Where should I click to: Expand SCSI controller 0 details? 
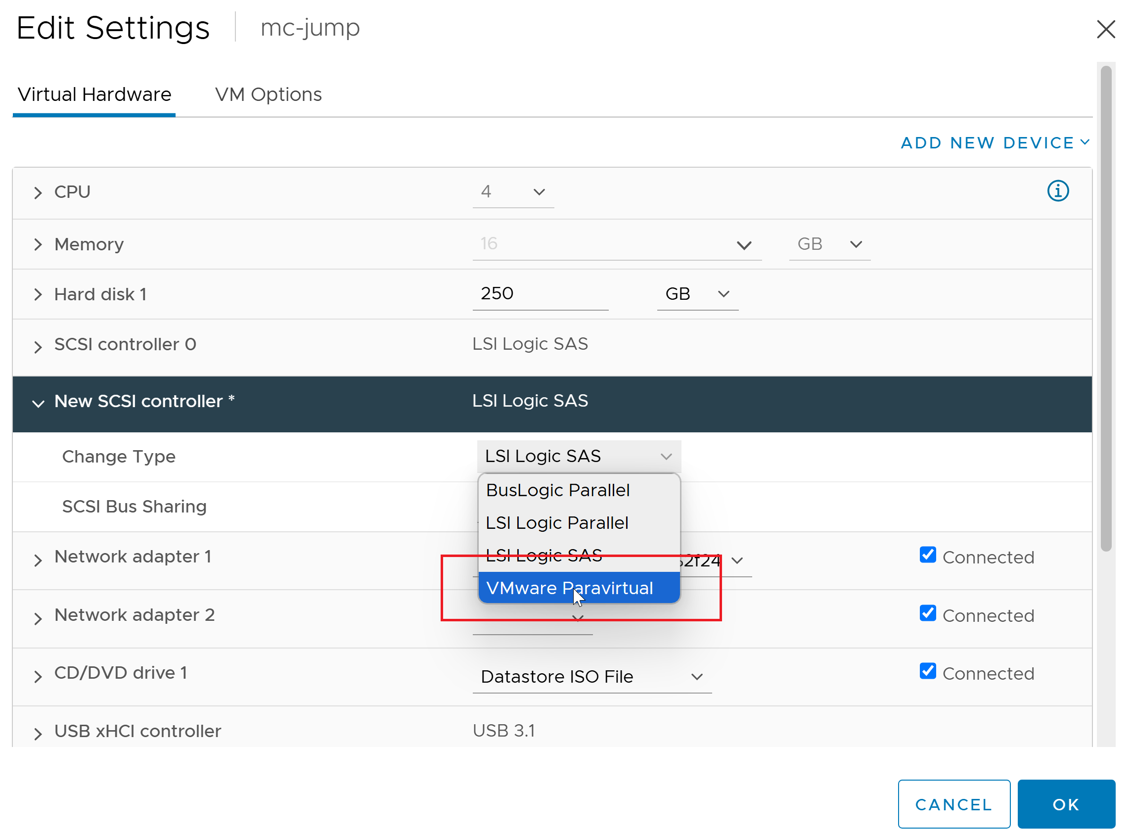(38, 346)
